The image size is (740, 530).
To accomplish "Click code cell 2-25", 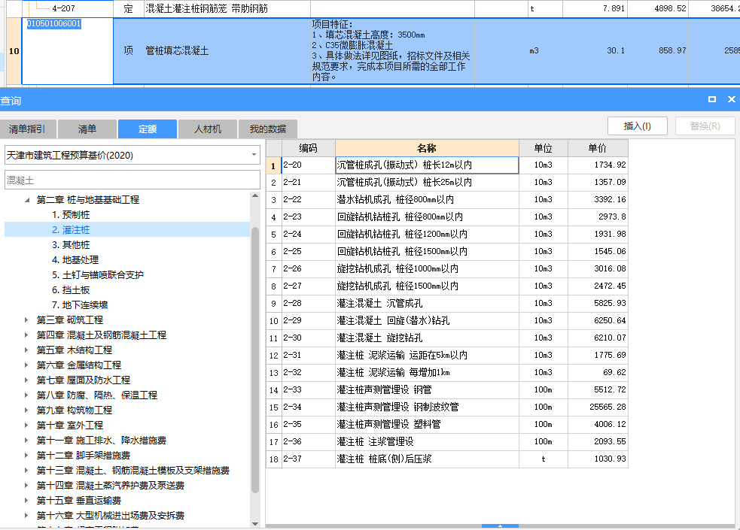I will tap(308, 252).
